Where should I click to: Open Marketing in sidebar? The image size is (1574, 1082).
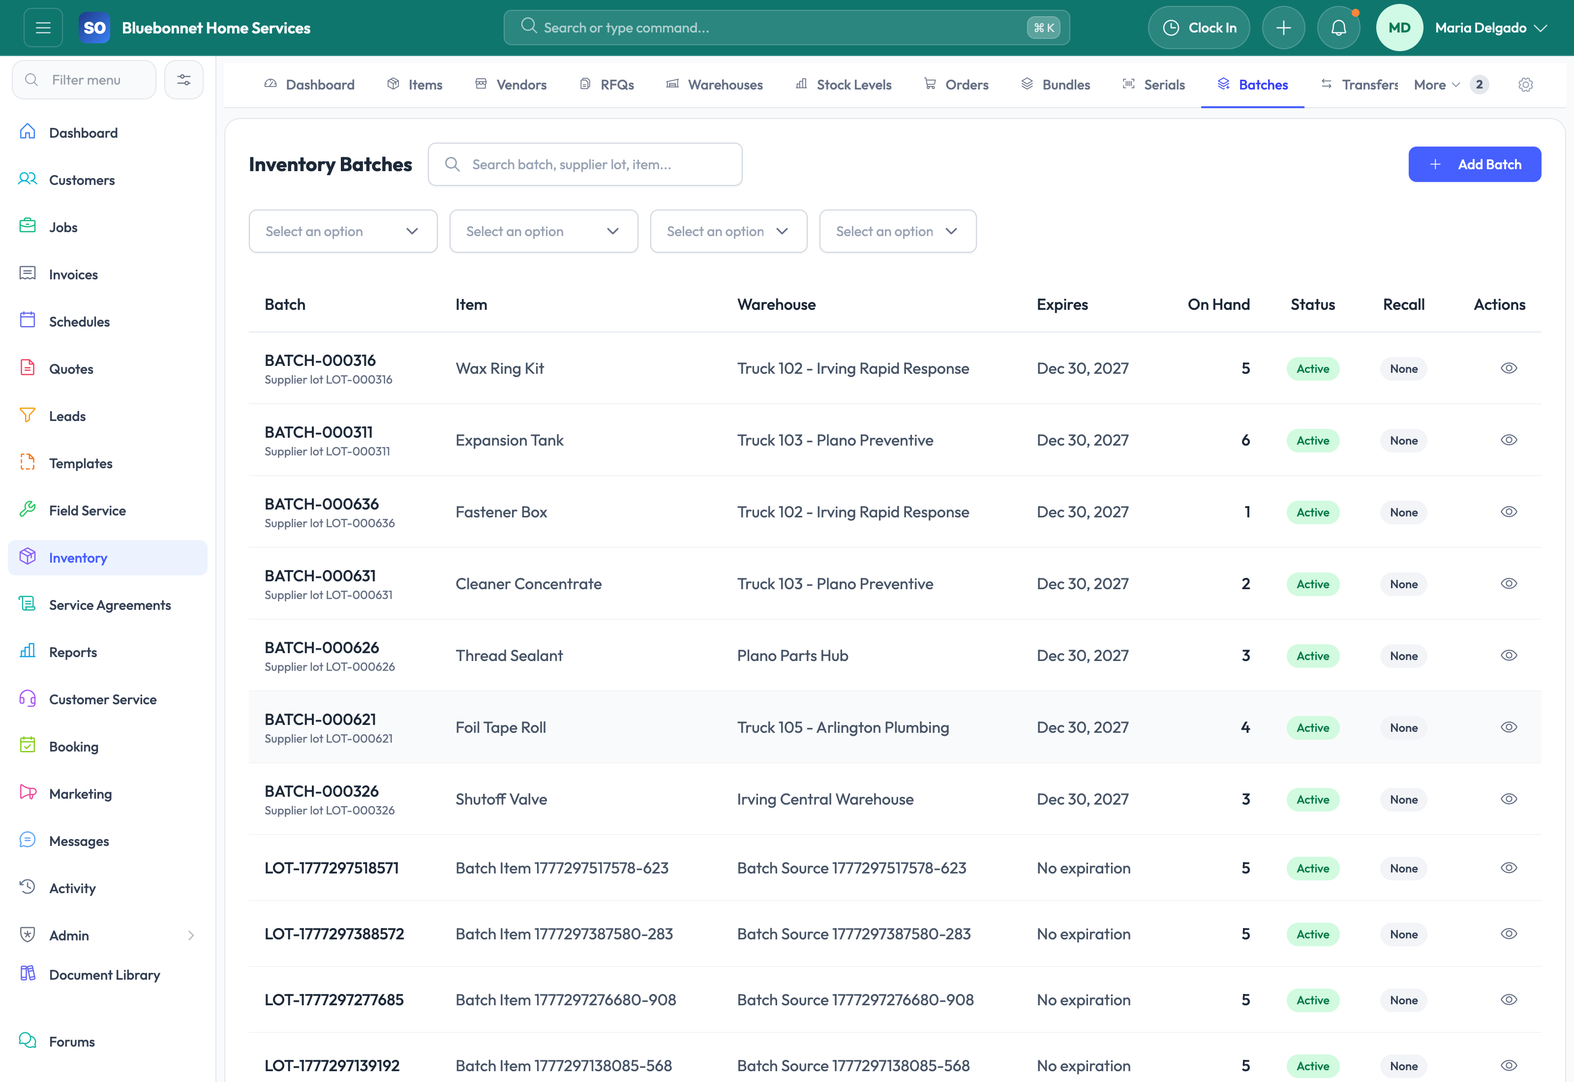(x=108, y=794)
